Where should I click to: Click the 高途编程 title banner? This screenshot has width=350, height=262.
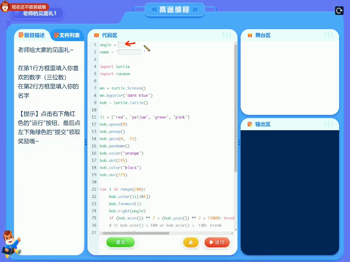(x=175, y=9)
